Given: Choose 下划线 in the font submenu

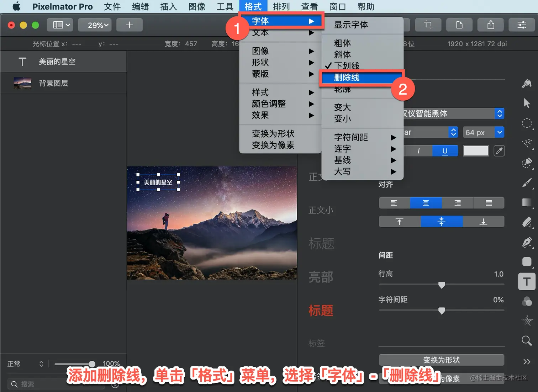Looking at the screenshot, I should click(362, 66).
